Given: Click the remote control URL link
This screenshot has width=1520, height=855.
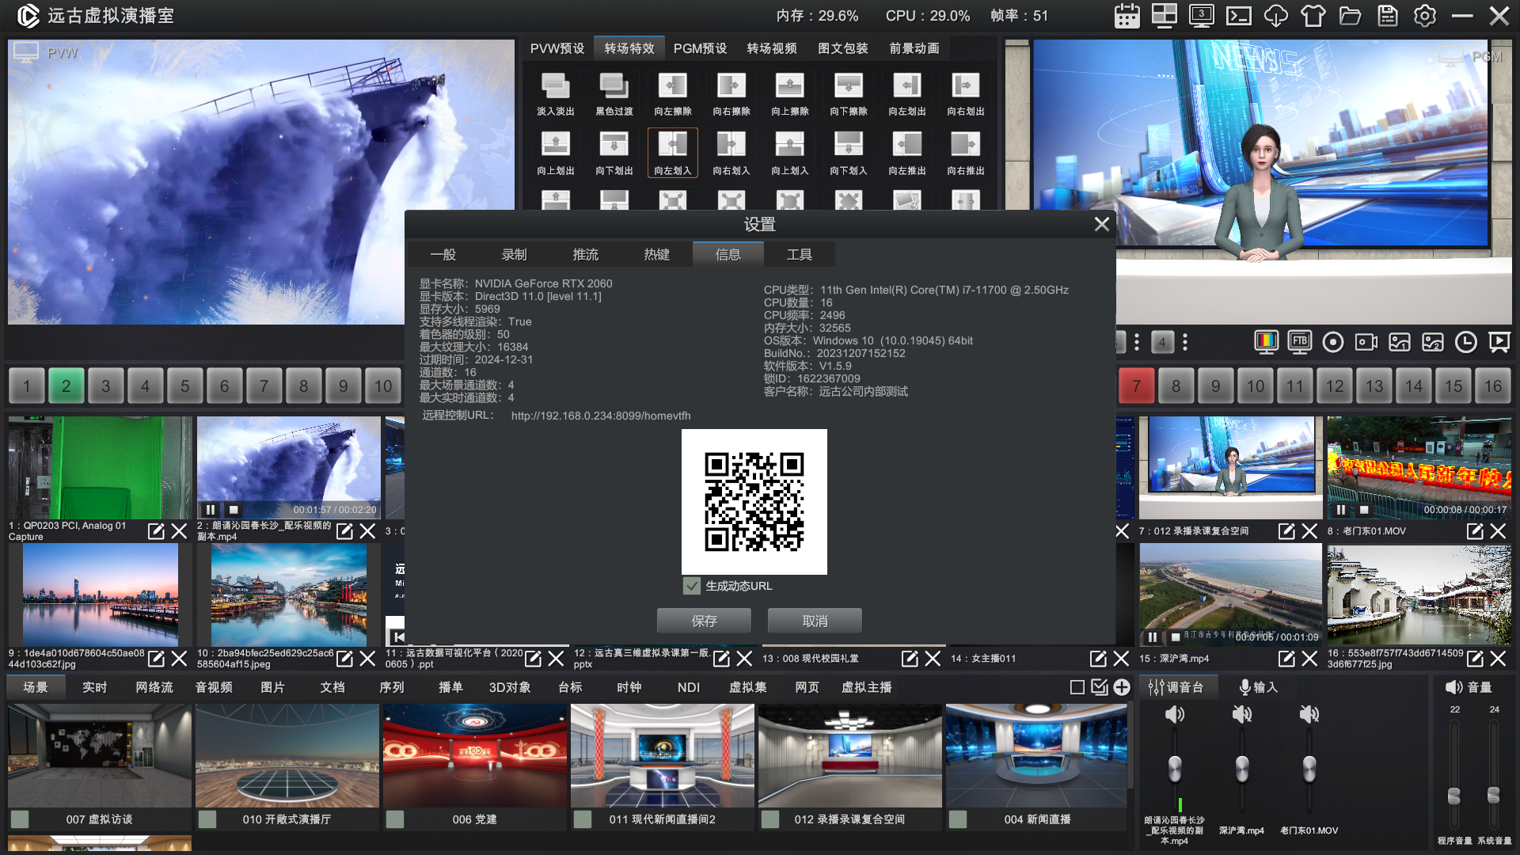Looking at the screenshot, I should click(x=601, y=416).
